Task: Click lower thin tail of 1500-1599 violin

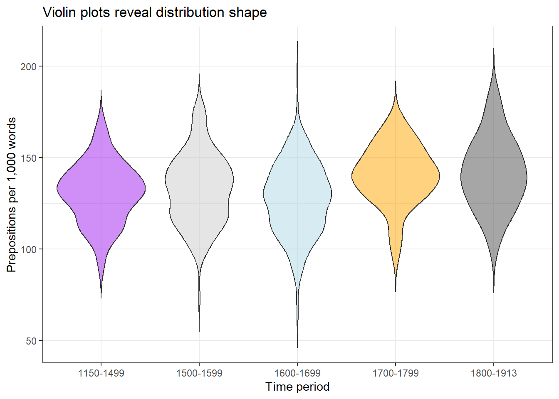Action: coord(199,303)
